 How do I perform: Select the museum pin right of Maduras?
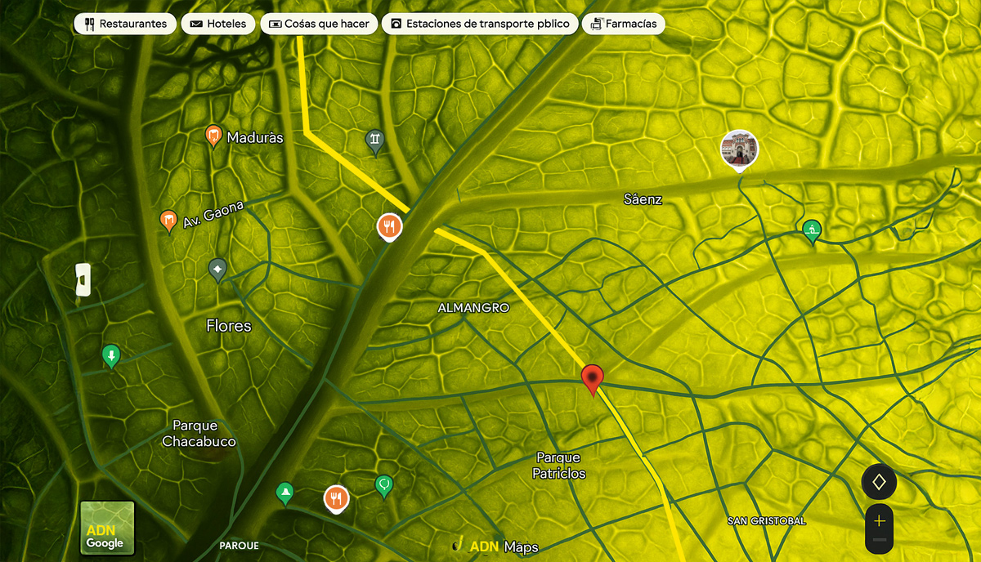(374, 141)
